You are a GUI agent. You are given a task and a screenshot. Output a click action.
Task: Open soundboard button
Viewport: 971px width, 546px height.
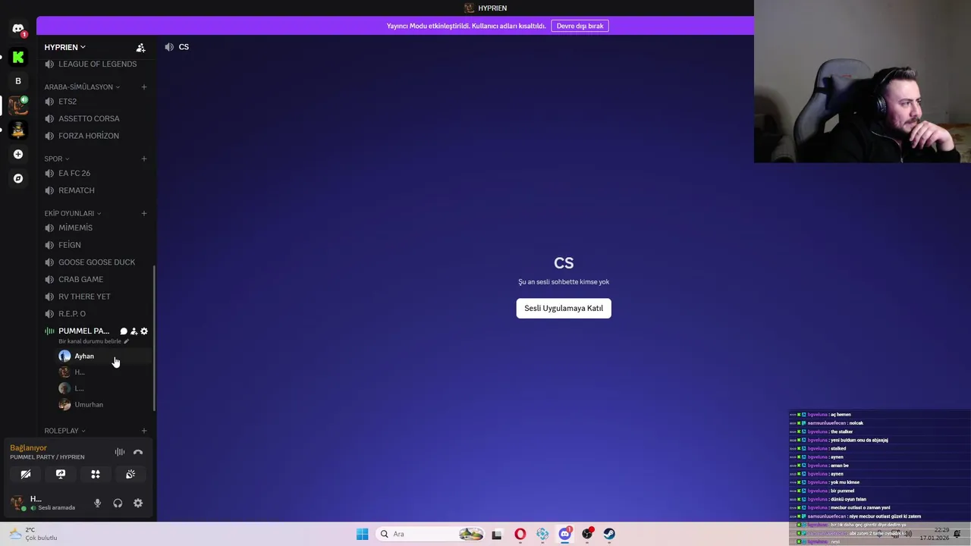[130, 474]
